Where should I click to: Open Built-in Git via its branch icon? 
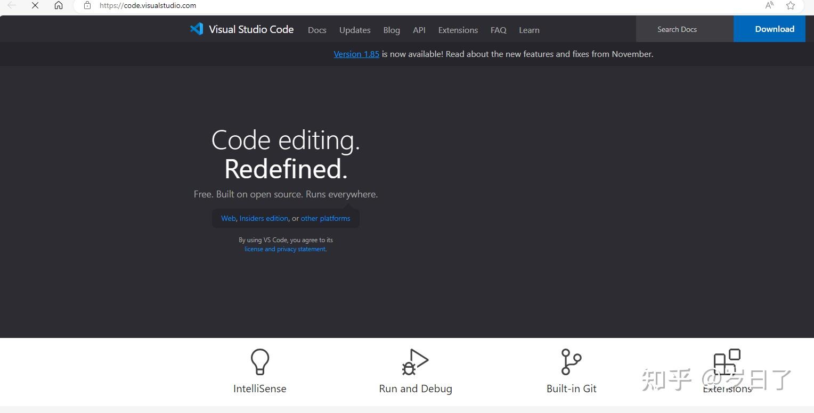click(x=571, y=361)
